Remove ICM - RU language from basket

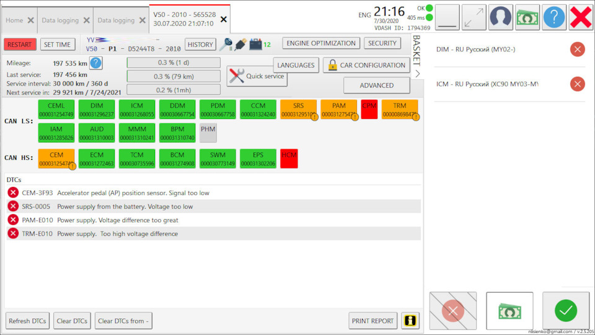pos(577,84)
